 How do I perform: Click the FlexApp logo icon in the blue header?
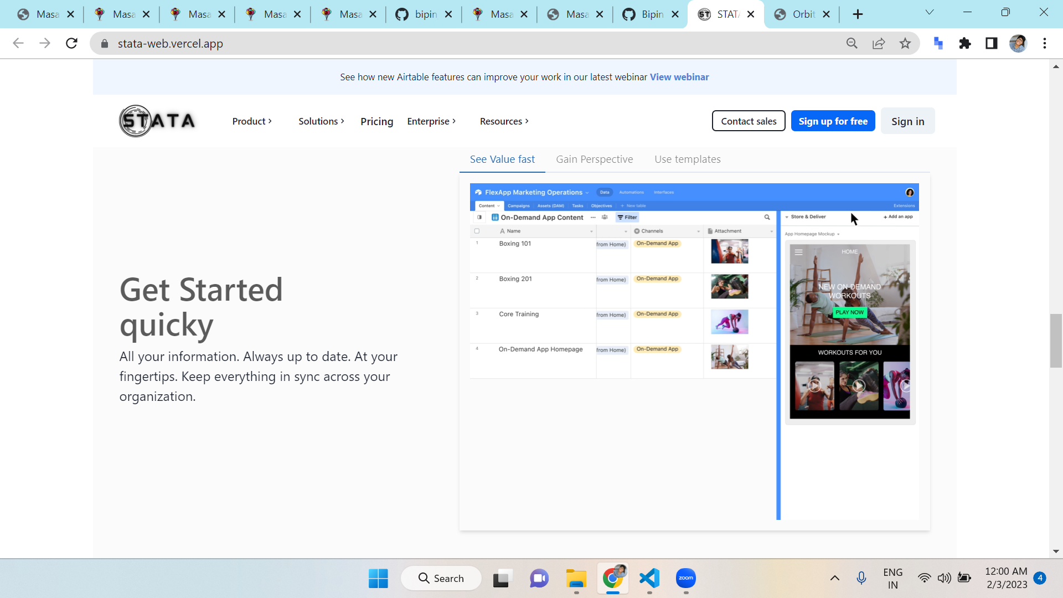478,193
